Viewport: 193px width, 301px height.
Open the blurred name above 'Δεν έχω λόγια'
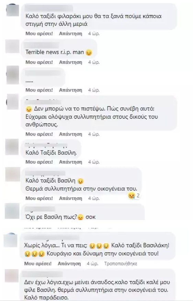(43, 274)
